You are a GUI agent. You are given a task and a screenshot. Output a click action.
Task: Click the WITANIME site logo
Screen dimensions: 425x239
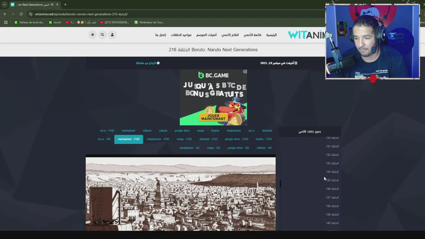307,35
